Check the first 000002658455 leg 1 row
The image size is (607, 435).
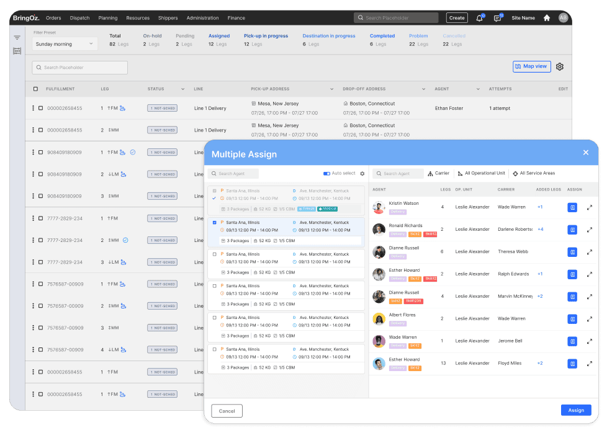point(40,108)
